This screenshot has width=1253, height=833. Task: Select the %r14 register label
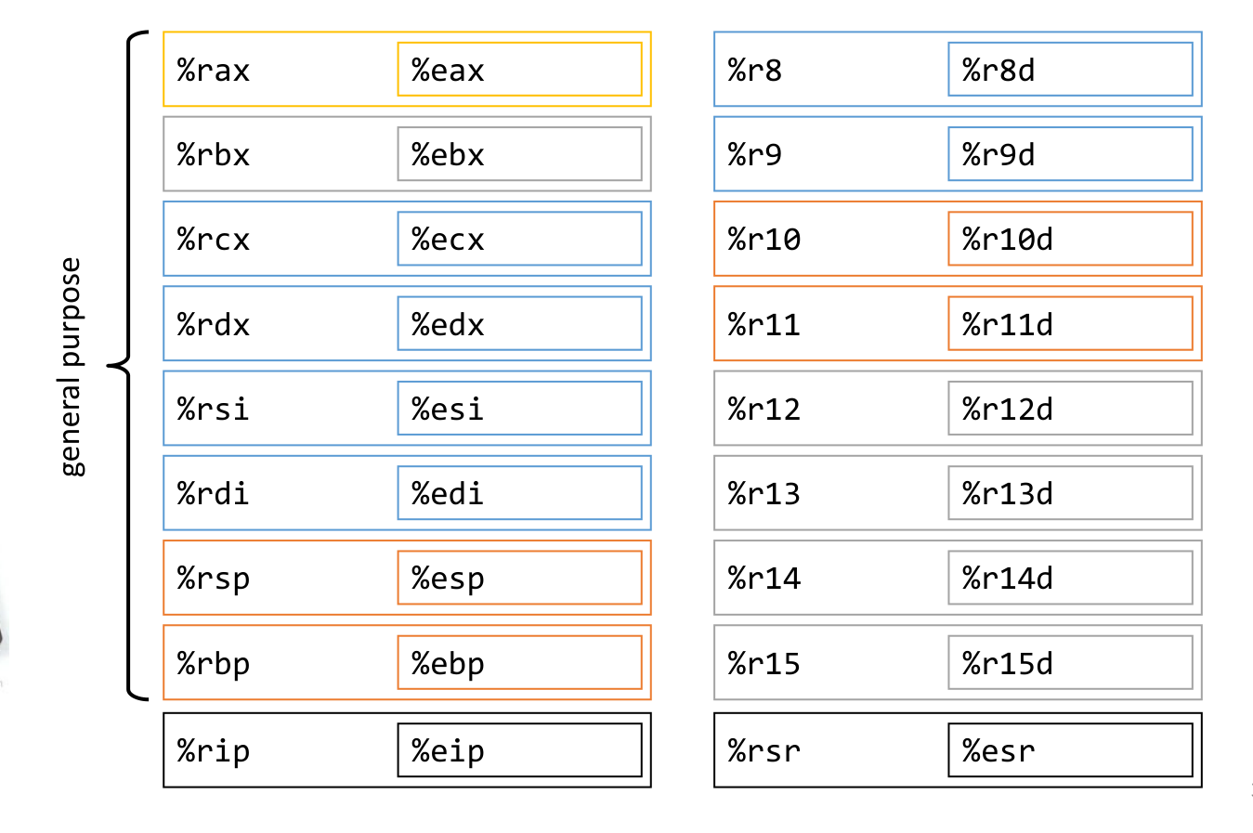[x=764, y=578]
